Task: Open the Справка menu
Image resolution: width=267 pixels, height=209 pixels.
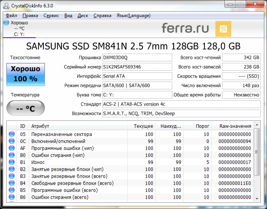Action: [x=102, y=16]
